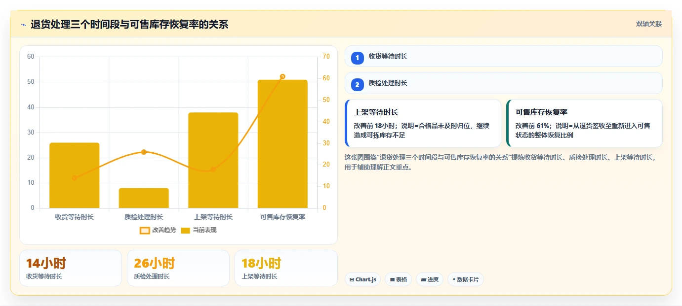Image resolution: width=682 pixels, height=306 pixels.
Task: Click the x-axis label 可售库存恢复率
Action: pyautogui.click(x=282, y=217)
